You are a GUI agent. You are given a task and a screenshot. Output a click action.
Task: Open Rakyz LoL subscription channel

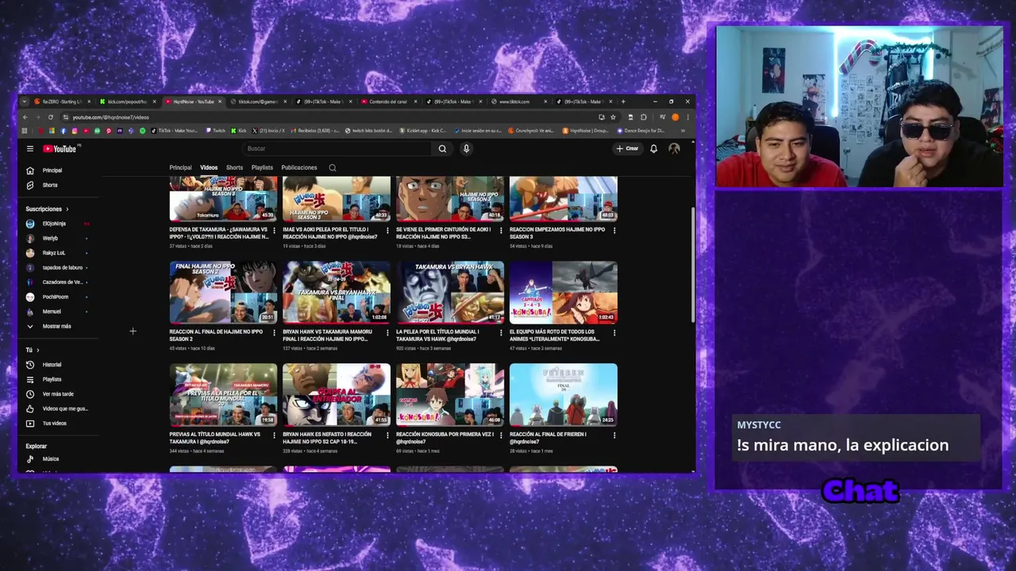click(60, 253)
